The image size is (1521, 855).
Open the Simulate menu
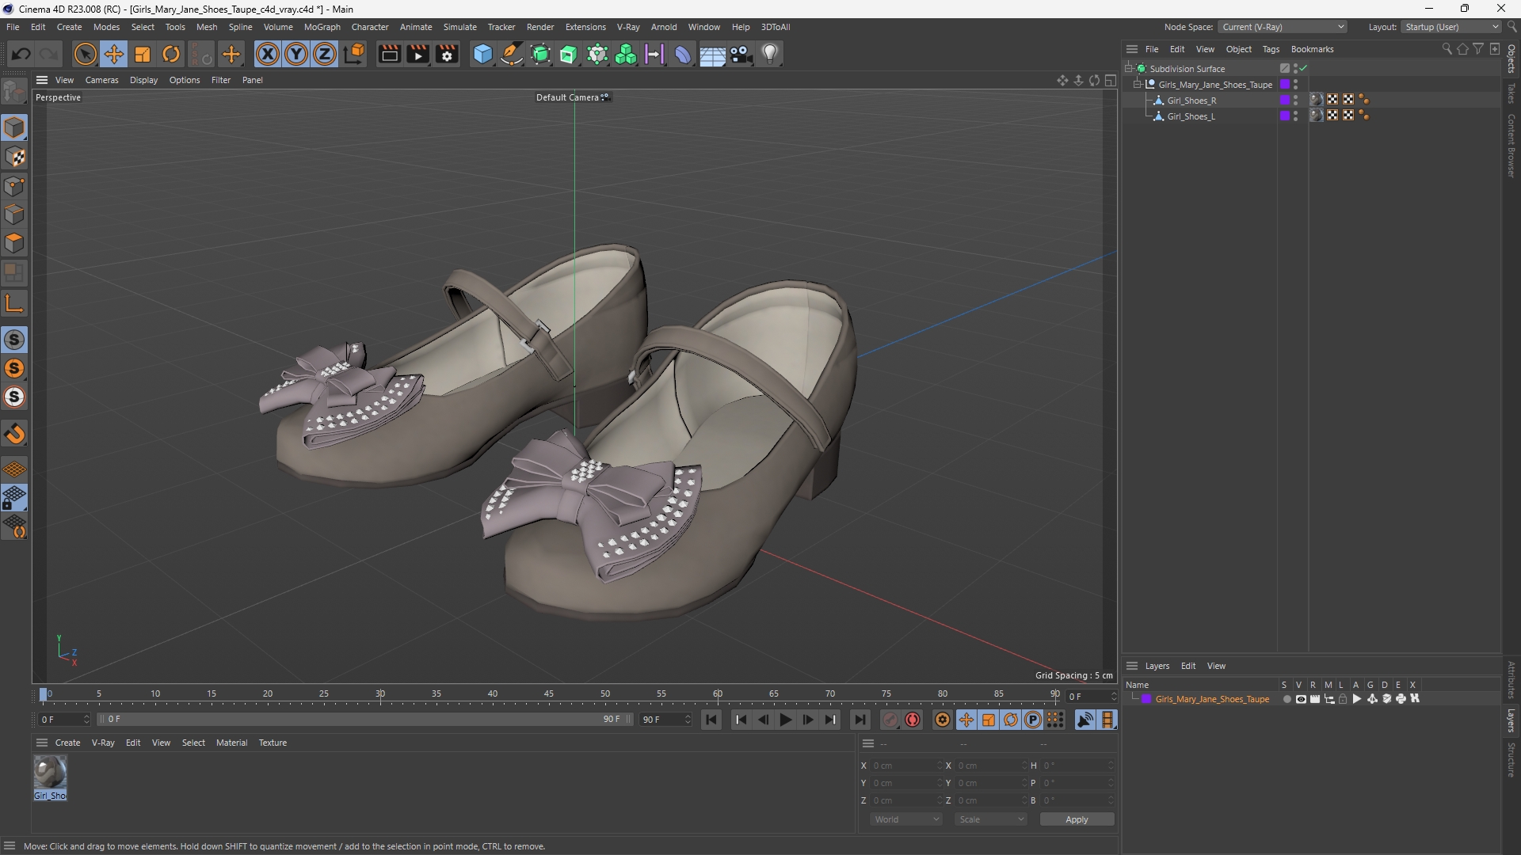tap(459, 27)
